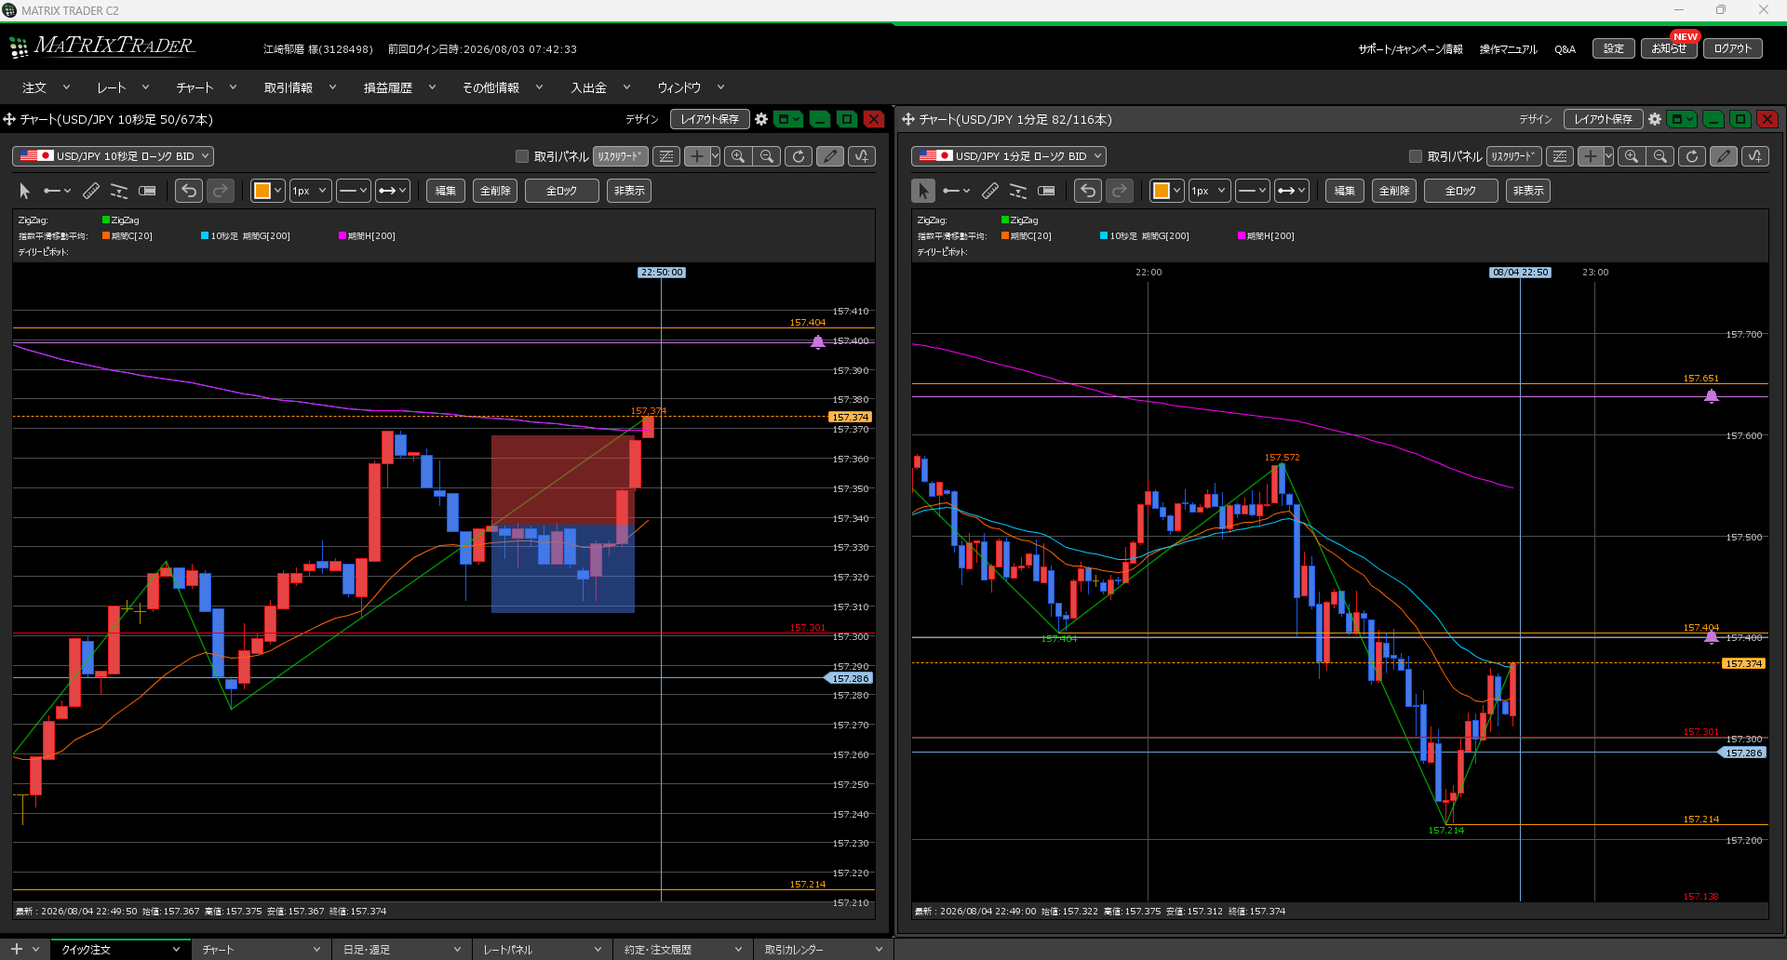1787x960 pixels.
Task: Open the line style dropdown in the 10秒足 chart
Action: point(354,191)
